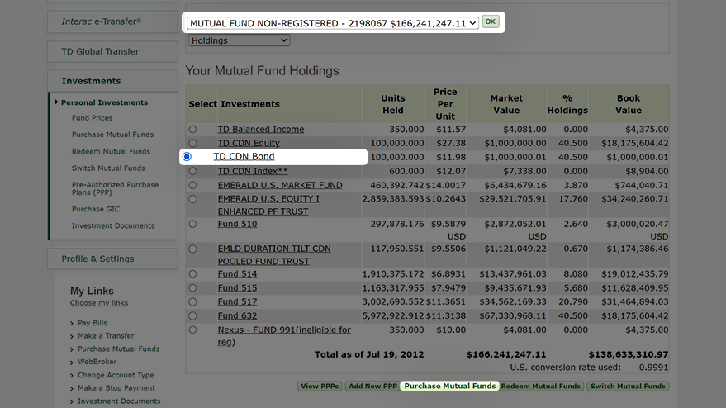Click Purchase Mutual Funds under My Links
726x408 pixels.
click(119, 349)
